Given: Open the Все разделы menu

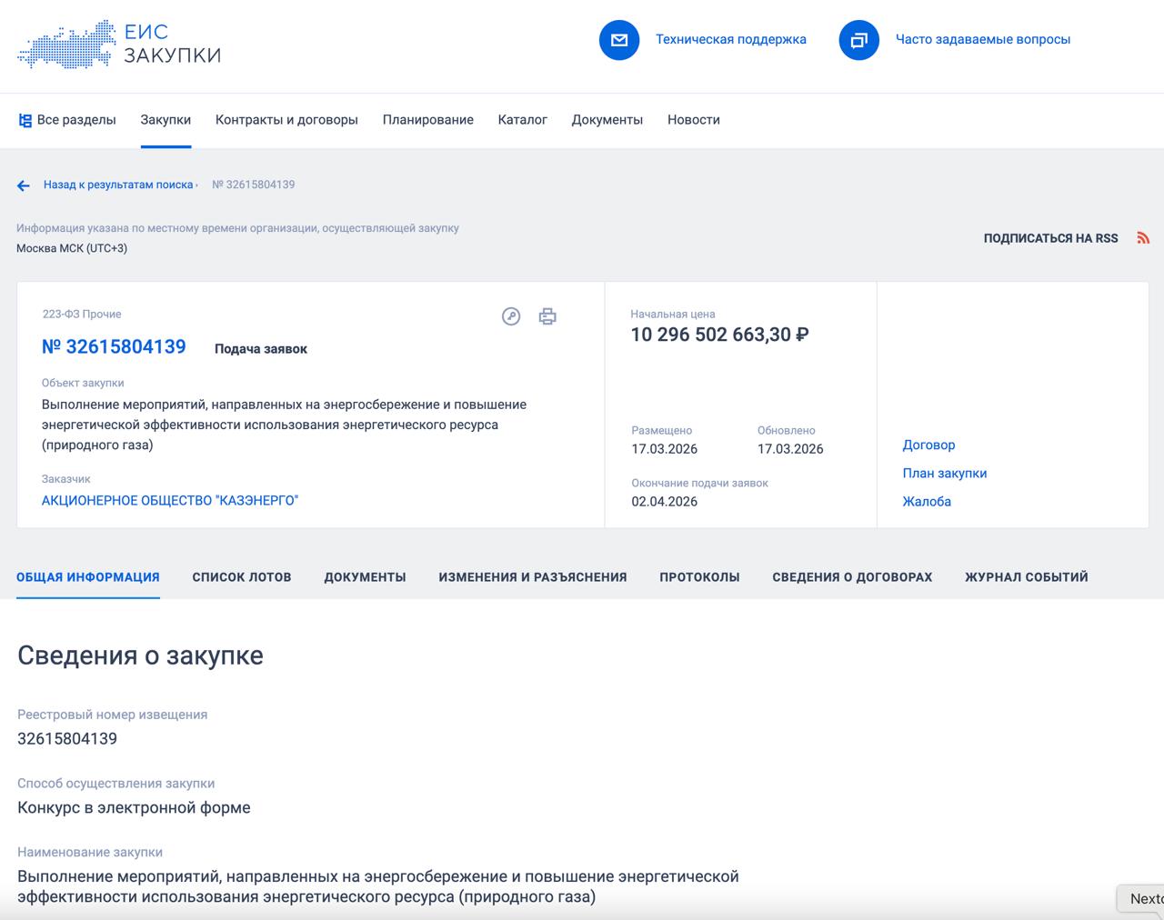Looking at the screenshot, I should pyautogui.click(x=67, y=120).
